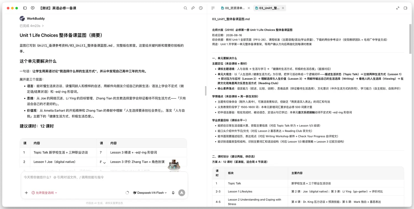The image size is (414, 209).
Task: Click the plus attachment button in input box
Action: [26, 193]
